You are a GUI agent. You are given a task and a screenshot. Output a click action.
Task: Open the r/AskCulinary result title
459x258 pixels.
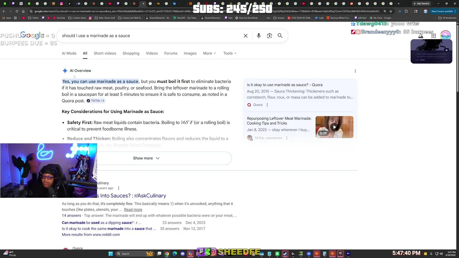(x=131, y=196)
